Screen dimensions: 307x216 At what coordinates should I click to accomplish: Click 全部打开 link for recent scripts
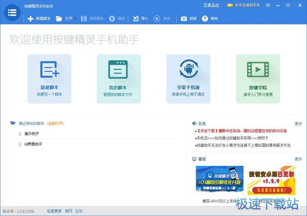click(55, 123)
